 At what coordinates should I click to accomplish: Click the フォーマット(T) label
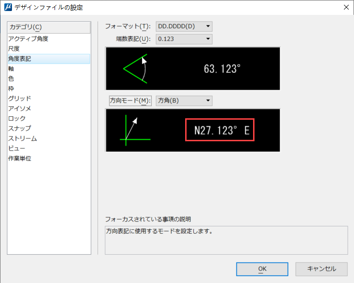(128, 26)
